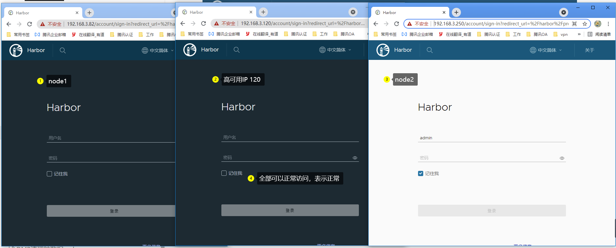Open the profile avatar in the right browser window
Screen dimensions: 616x248
click(598, 24)
